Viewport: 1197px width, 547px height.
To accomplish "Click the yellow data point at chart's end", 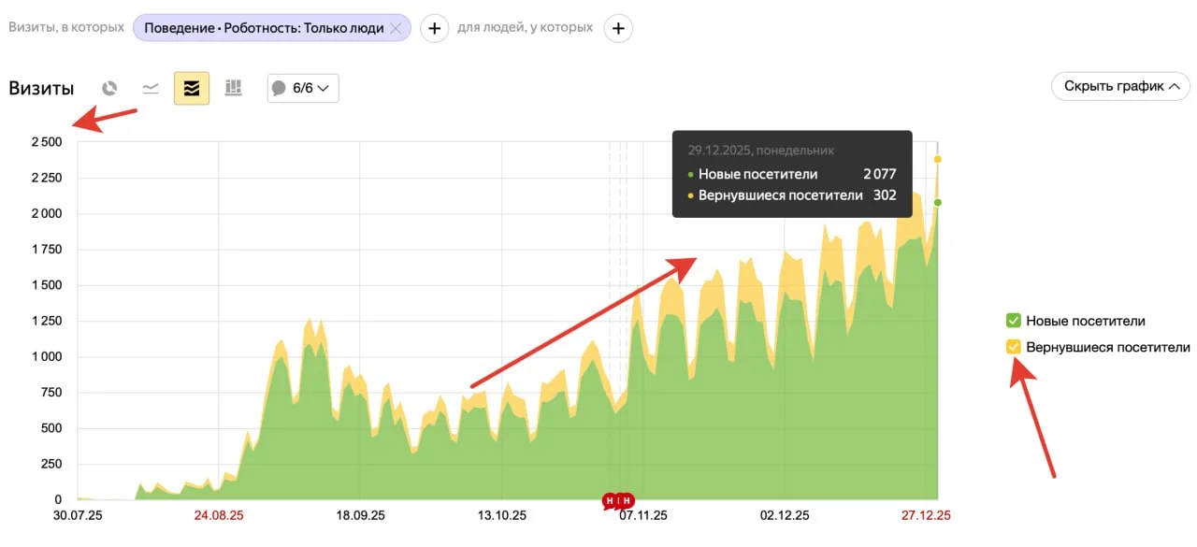I will pos(938,159).
